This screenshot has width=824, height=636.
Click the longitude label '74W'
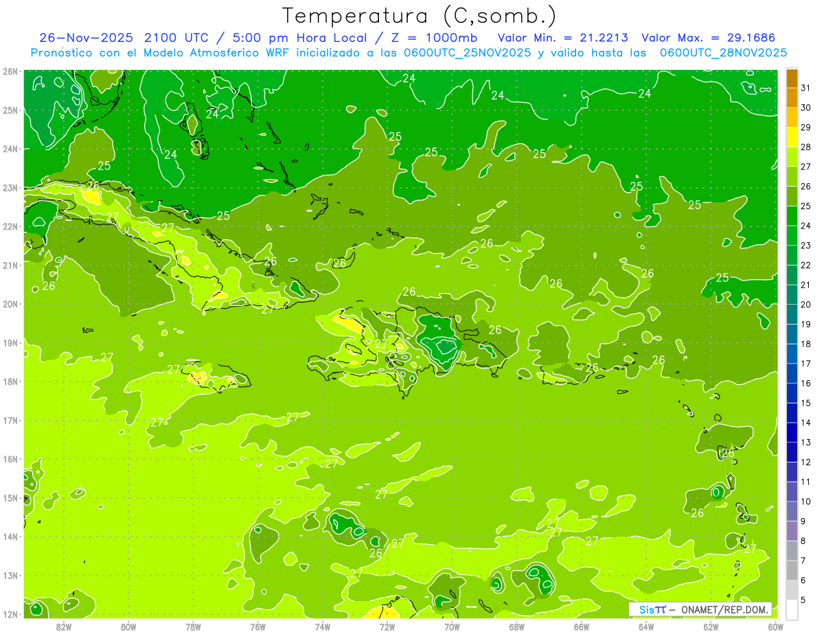323,626
